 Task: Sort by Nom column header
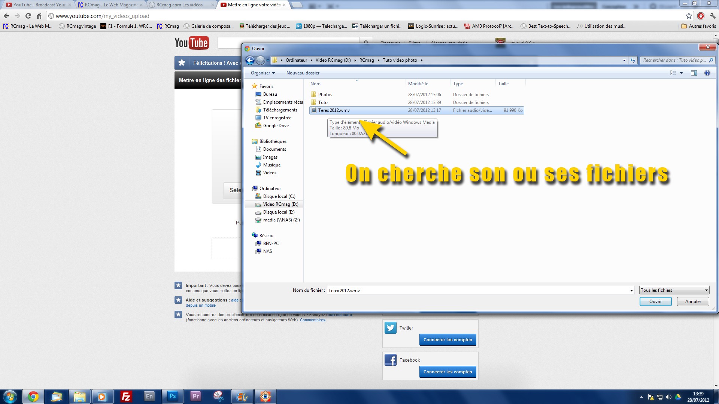(x=315, y=84)
